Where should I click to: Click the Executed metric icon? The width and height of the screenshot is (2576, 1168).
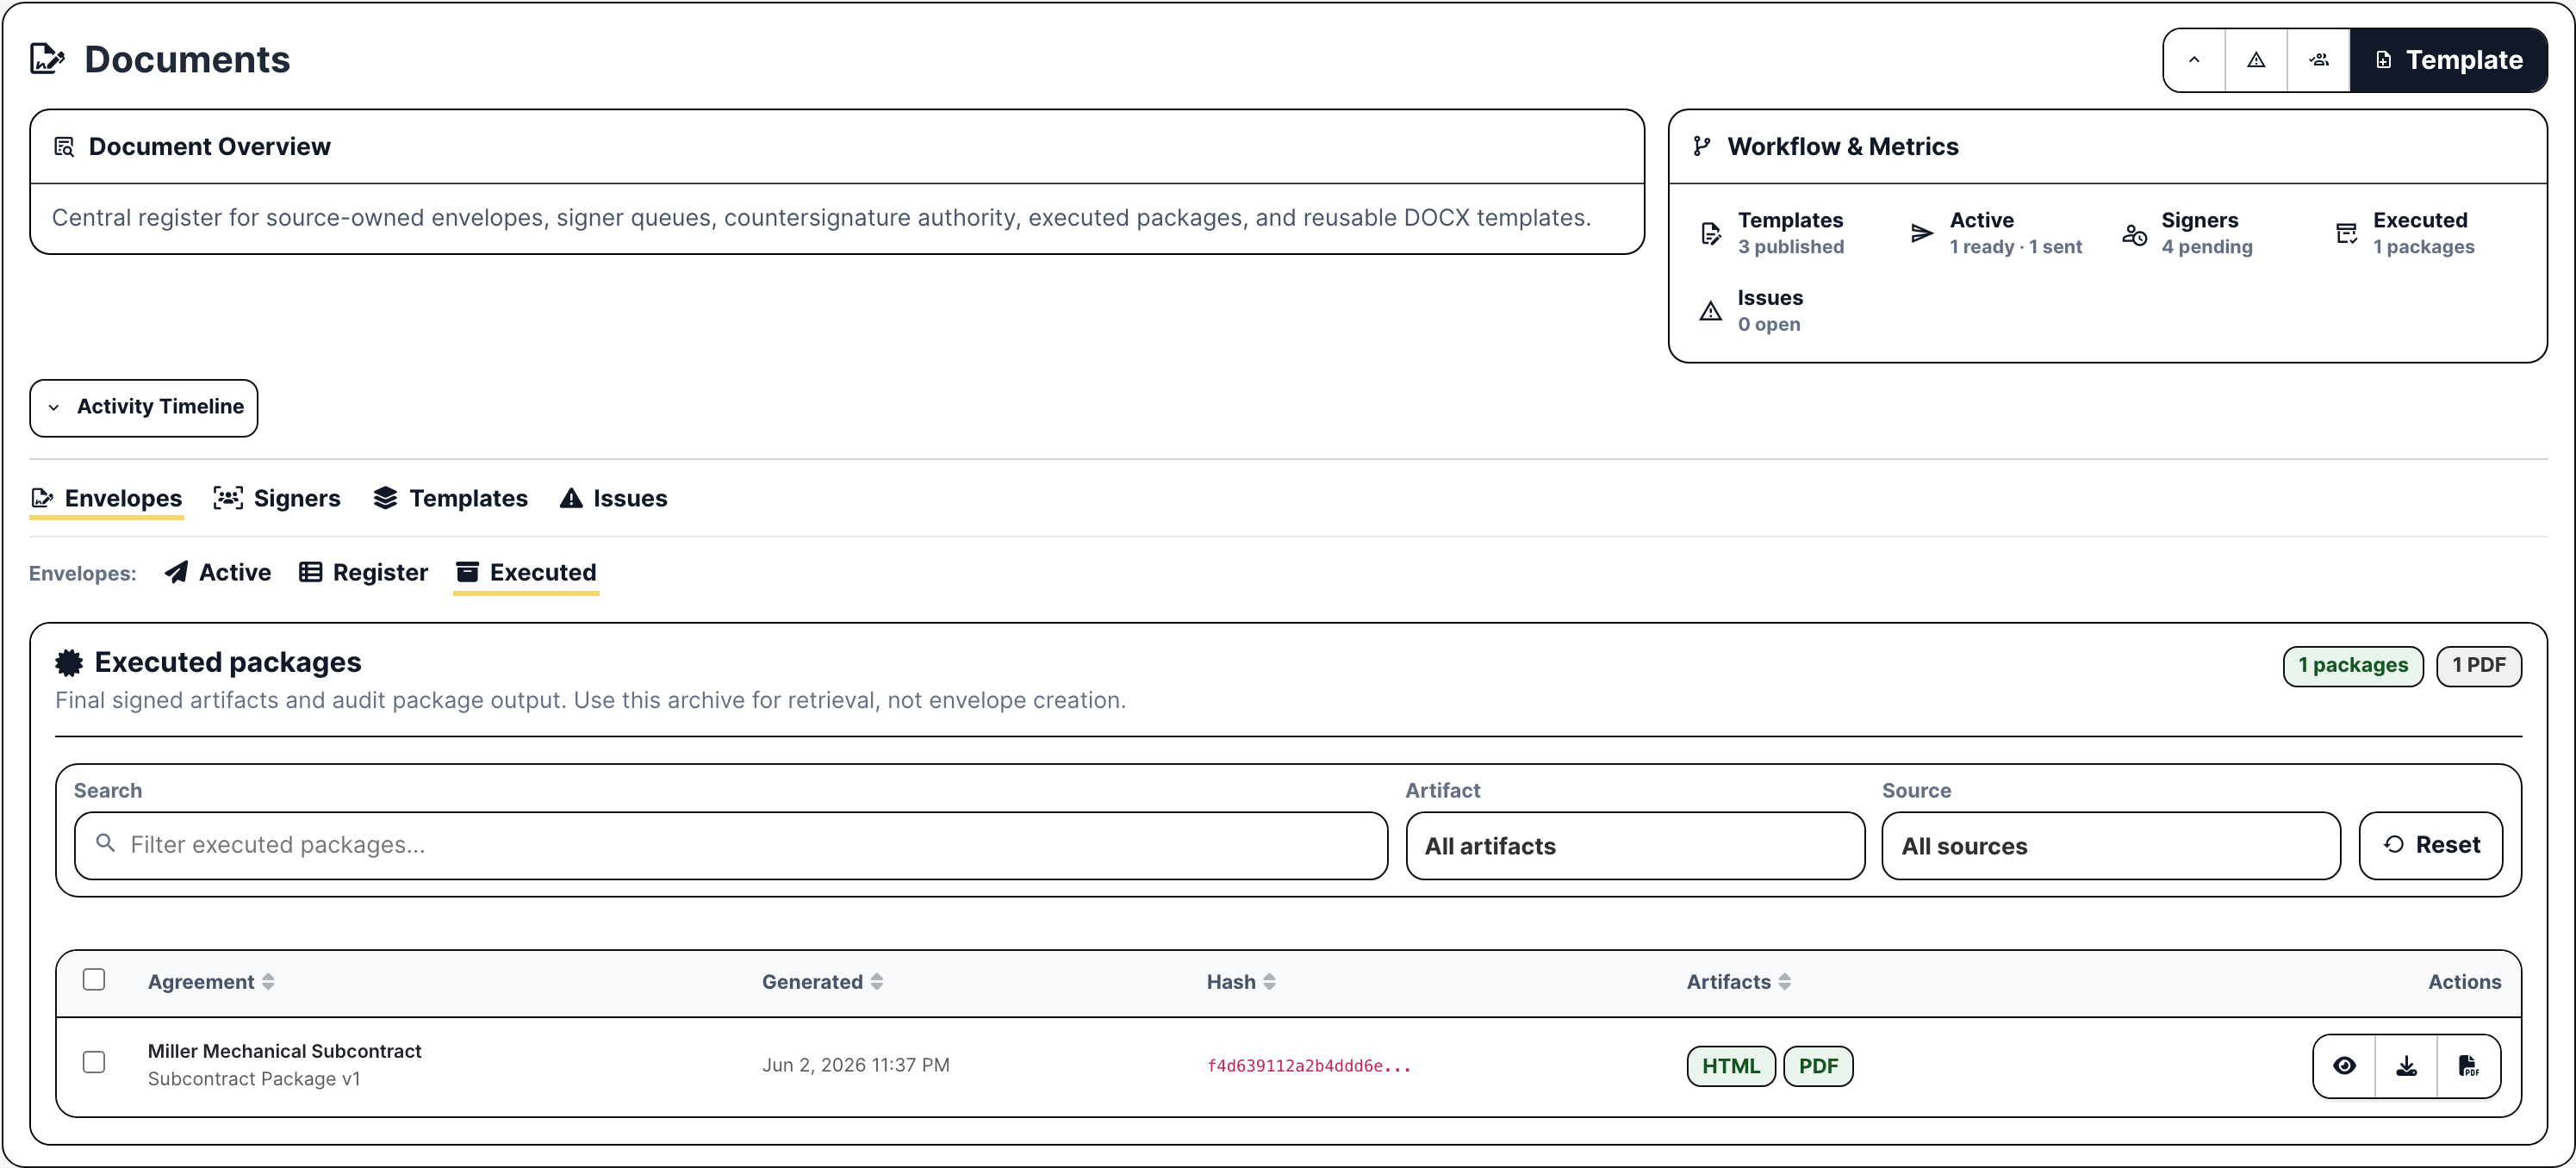pyautogui.click(x=2346, y=234)
